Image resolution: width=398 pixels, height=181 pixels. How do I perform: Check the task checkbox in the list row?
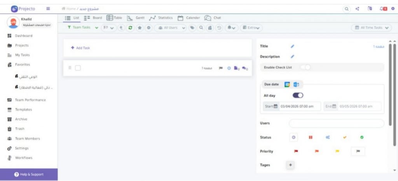click(x=78, y=68)
